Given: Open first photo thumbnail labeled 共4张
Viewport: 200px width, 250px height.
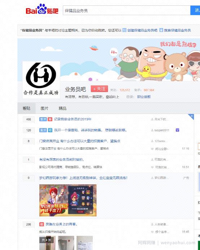Looking at the screenshot, I should [47, 243].
